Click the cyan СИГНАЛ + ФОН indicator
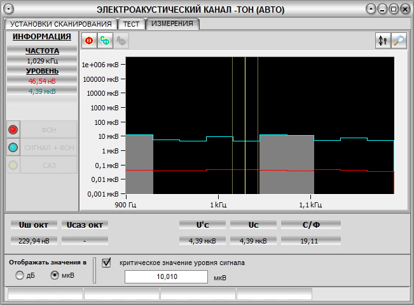 pos(13,147)
